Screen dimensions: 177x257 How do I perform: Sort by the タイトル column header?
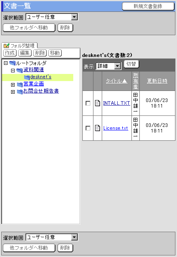pyautogui.click(x=116, y=81)
